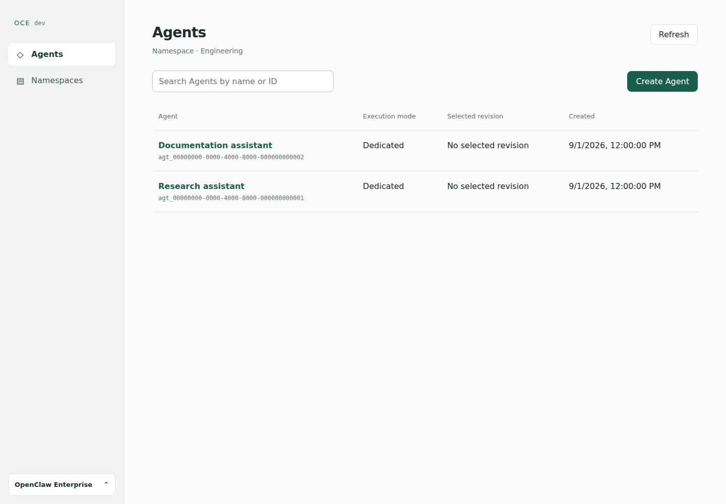Click the Agent column header

(168, 116)
